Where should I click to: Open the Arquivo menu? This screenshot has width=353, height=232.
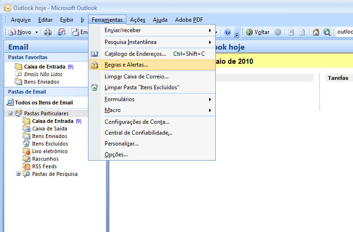point(20,20)
